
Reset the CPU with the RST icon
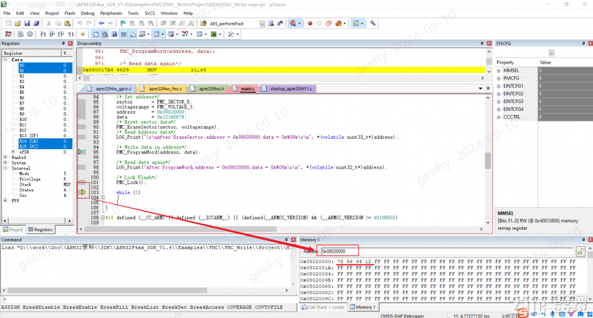[x=8, y=34]
